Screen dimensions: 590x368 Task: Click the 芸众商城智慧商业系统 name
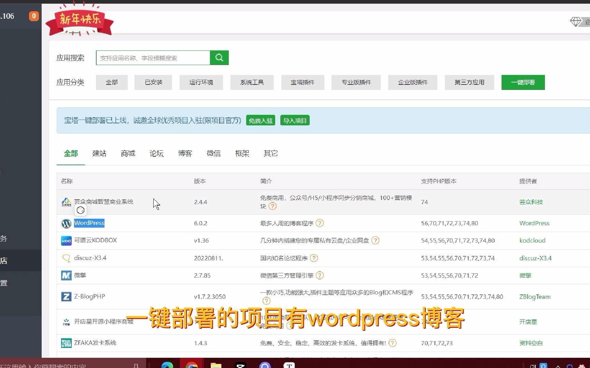tap(104, 202)
